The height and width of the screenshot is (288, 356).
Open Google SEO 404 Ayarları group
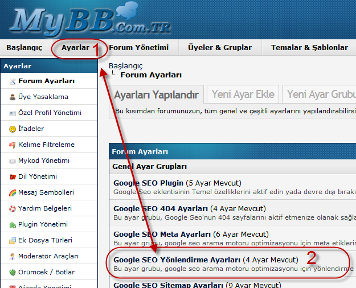(x=161, y=208)
